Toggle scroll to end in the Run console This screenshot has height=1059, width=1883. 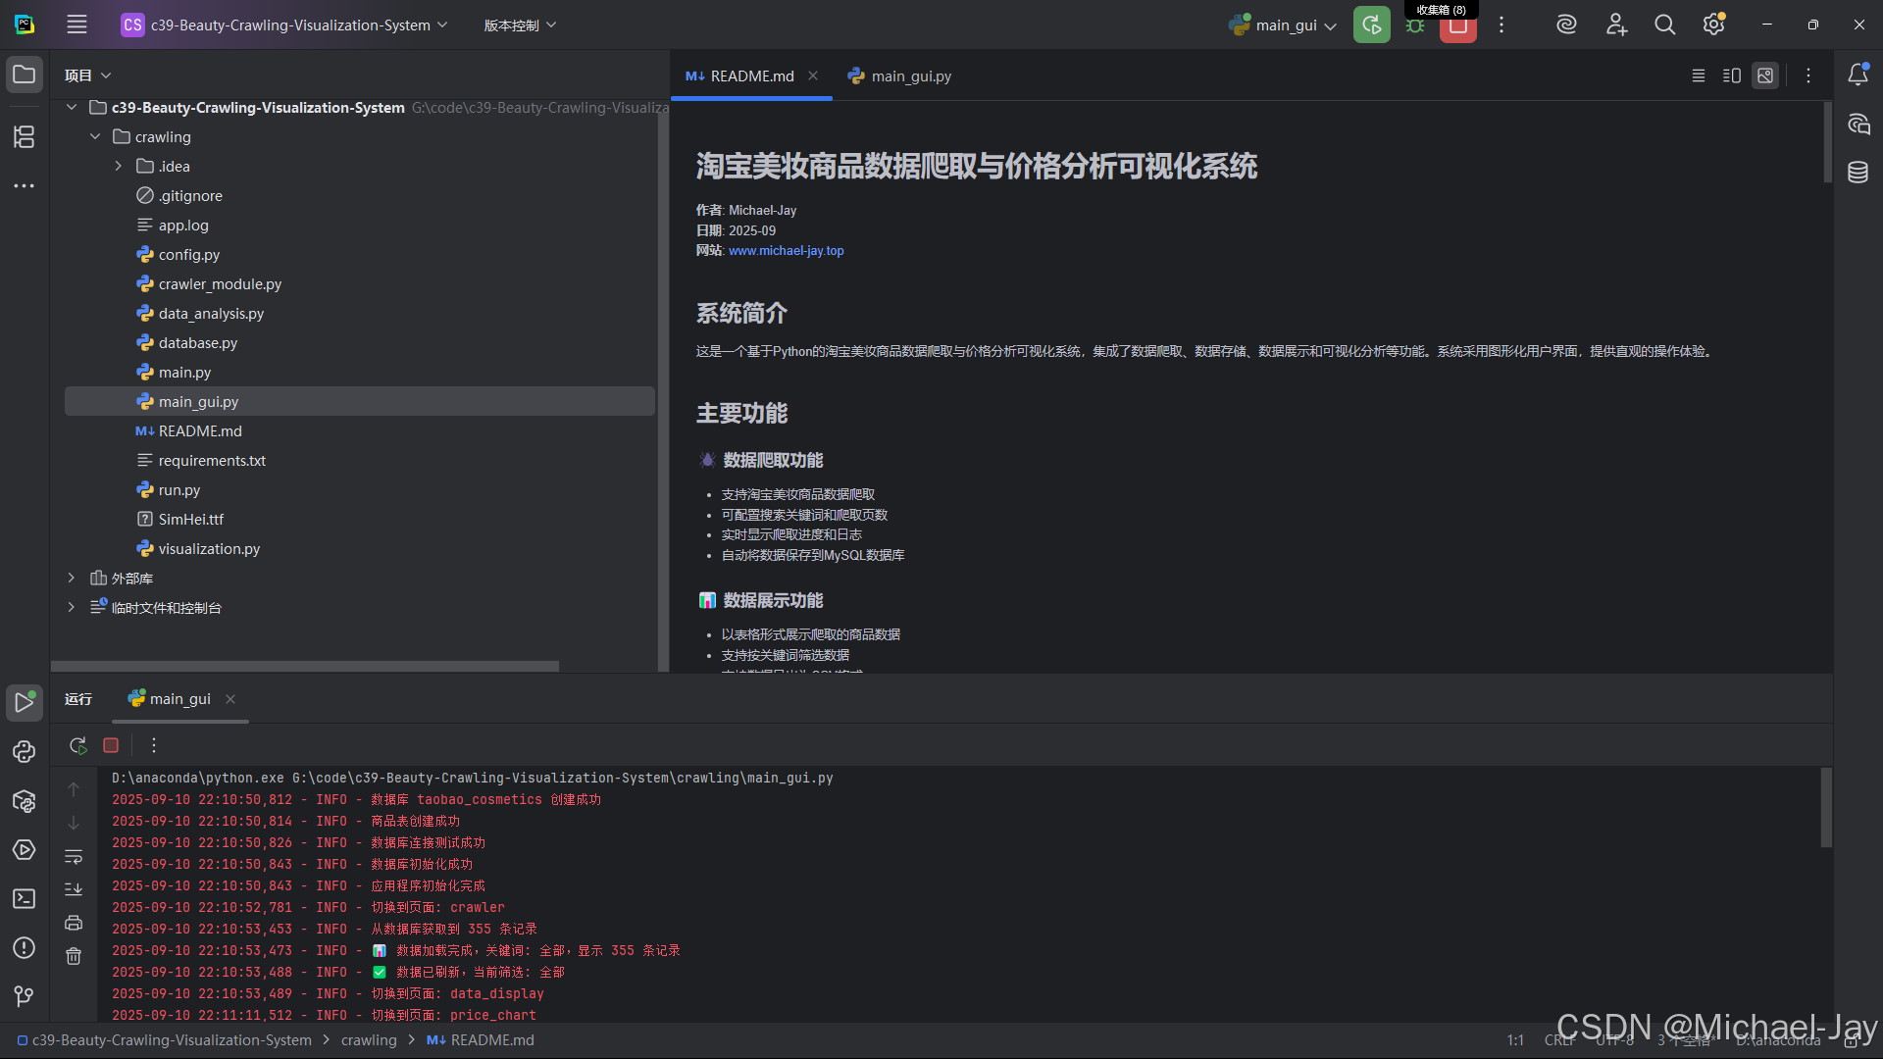click(74, 889)
